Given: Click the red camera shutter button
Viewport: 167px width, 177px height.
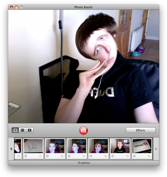Looking at the screenshot, I should 83,131.
